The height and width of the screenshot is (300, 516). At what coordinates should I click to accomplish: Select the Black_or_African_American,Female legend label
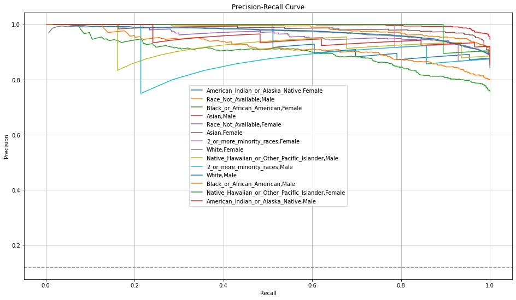click(253, 108)
